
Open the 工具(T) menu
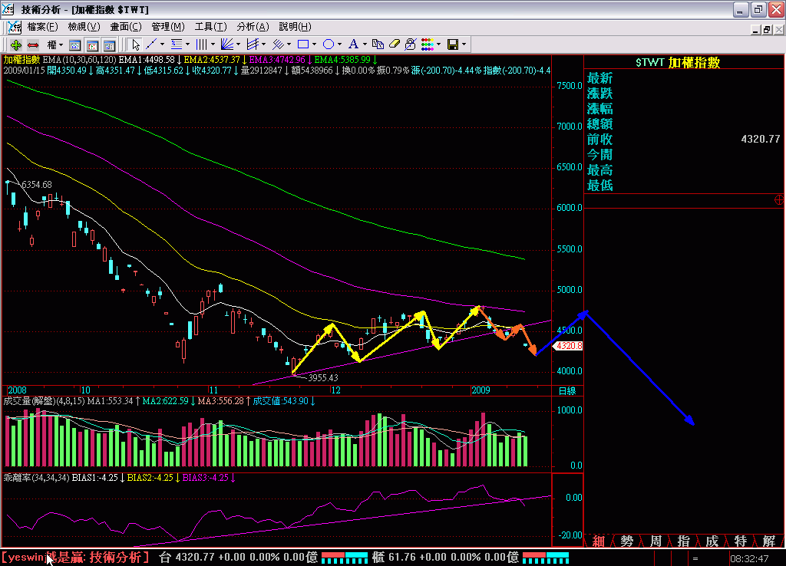(210, 27)
